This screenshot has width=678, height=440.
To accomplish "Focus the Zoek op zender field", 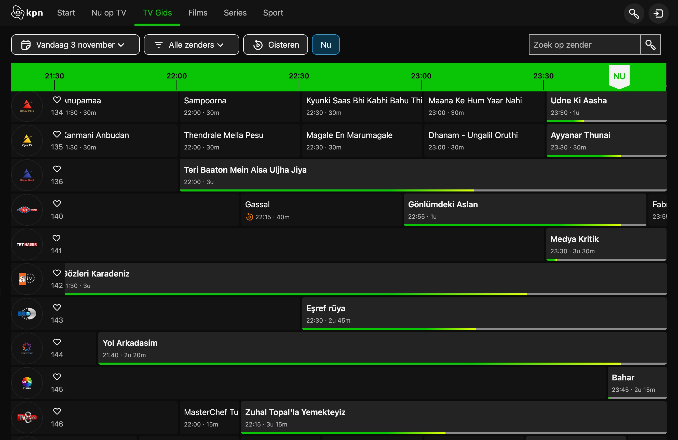I will [x=584, y=45].
